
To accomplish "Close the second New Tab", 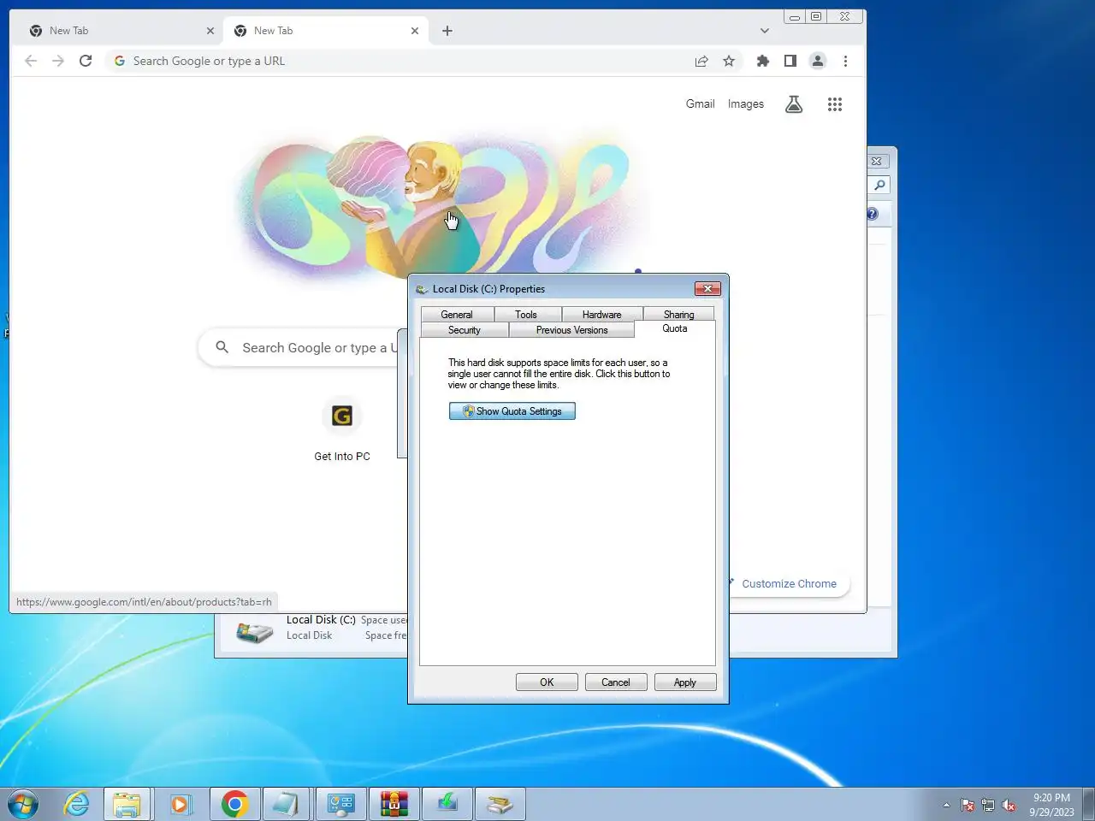I will (415, 31).
